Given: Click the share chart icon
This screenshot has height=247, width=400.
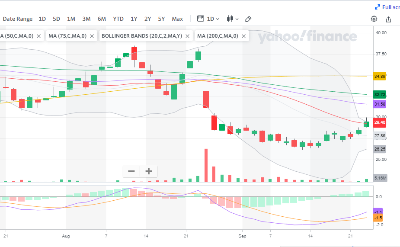Looking at the screenshot, I should (388, 19).
